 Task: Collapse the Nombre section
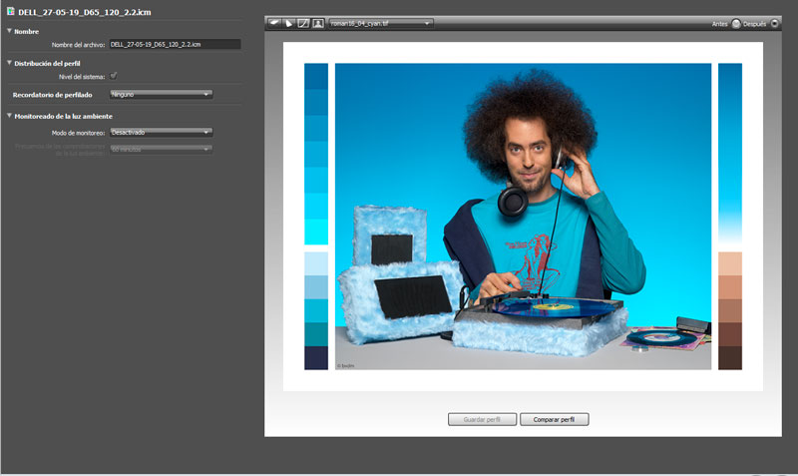pos(9,31)
